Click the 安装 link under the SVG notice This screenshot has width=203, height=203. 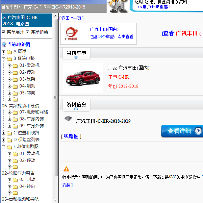(66, 185)
